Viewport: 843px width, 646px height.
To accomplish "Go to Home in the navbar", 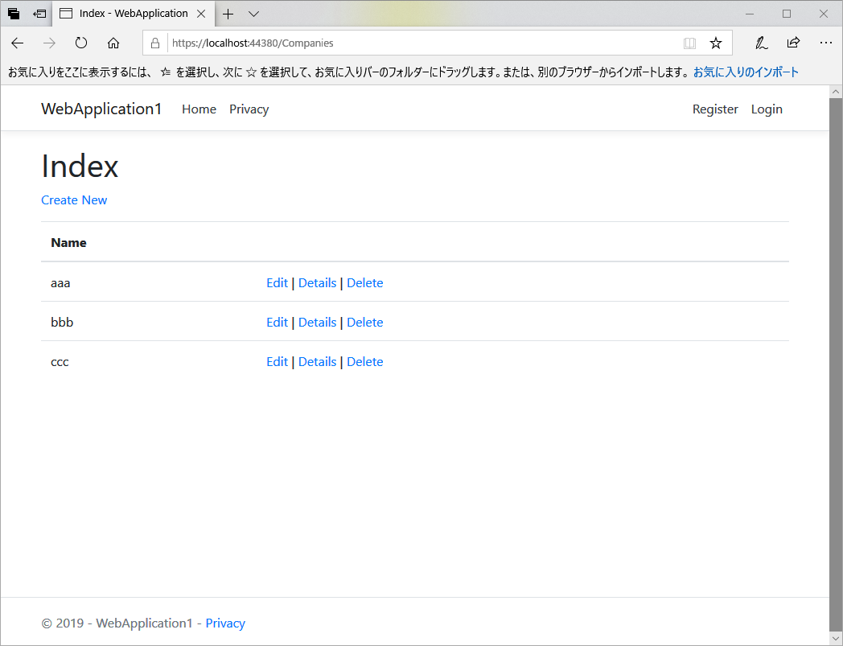I will click(199, 109).
